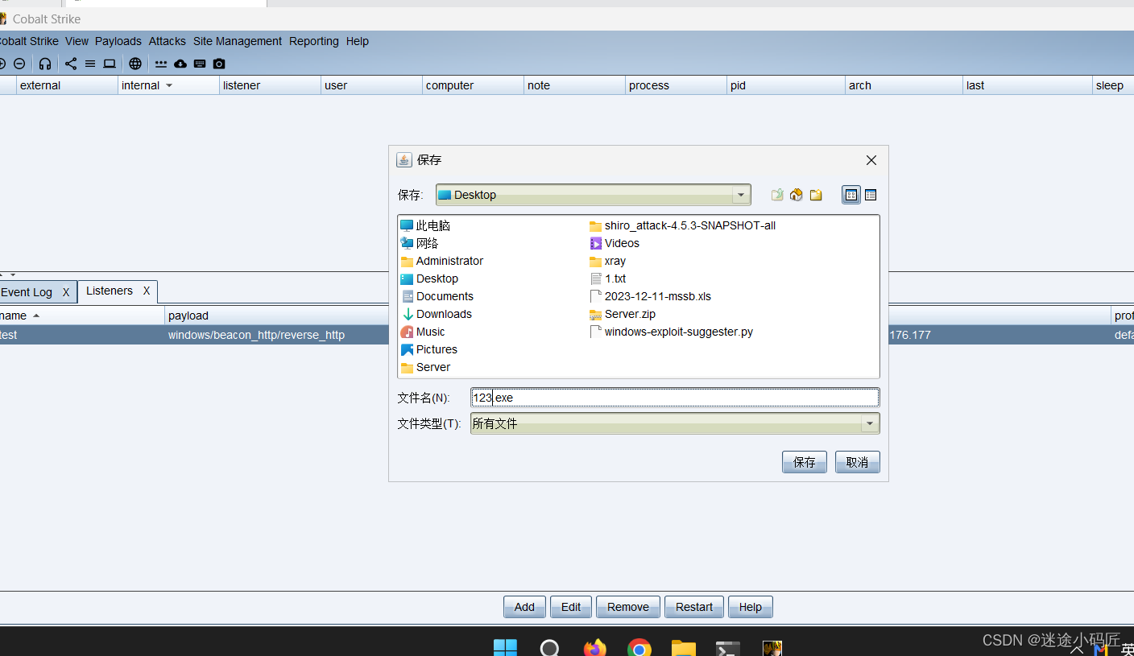The image size is (1134, 656).
Task: Open keystrokes via keyboard toolbar icon
Action: pos(200,64)
